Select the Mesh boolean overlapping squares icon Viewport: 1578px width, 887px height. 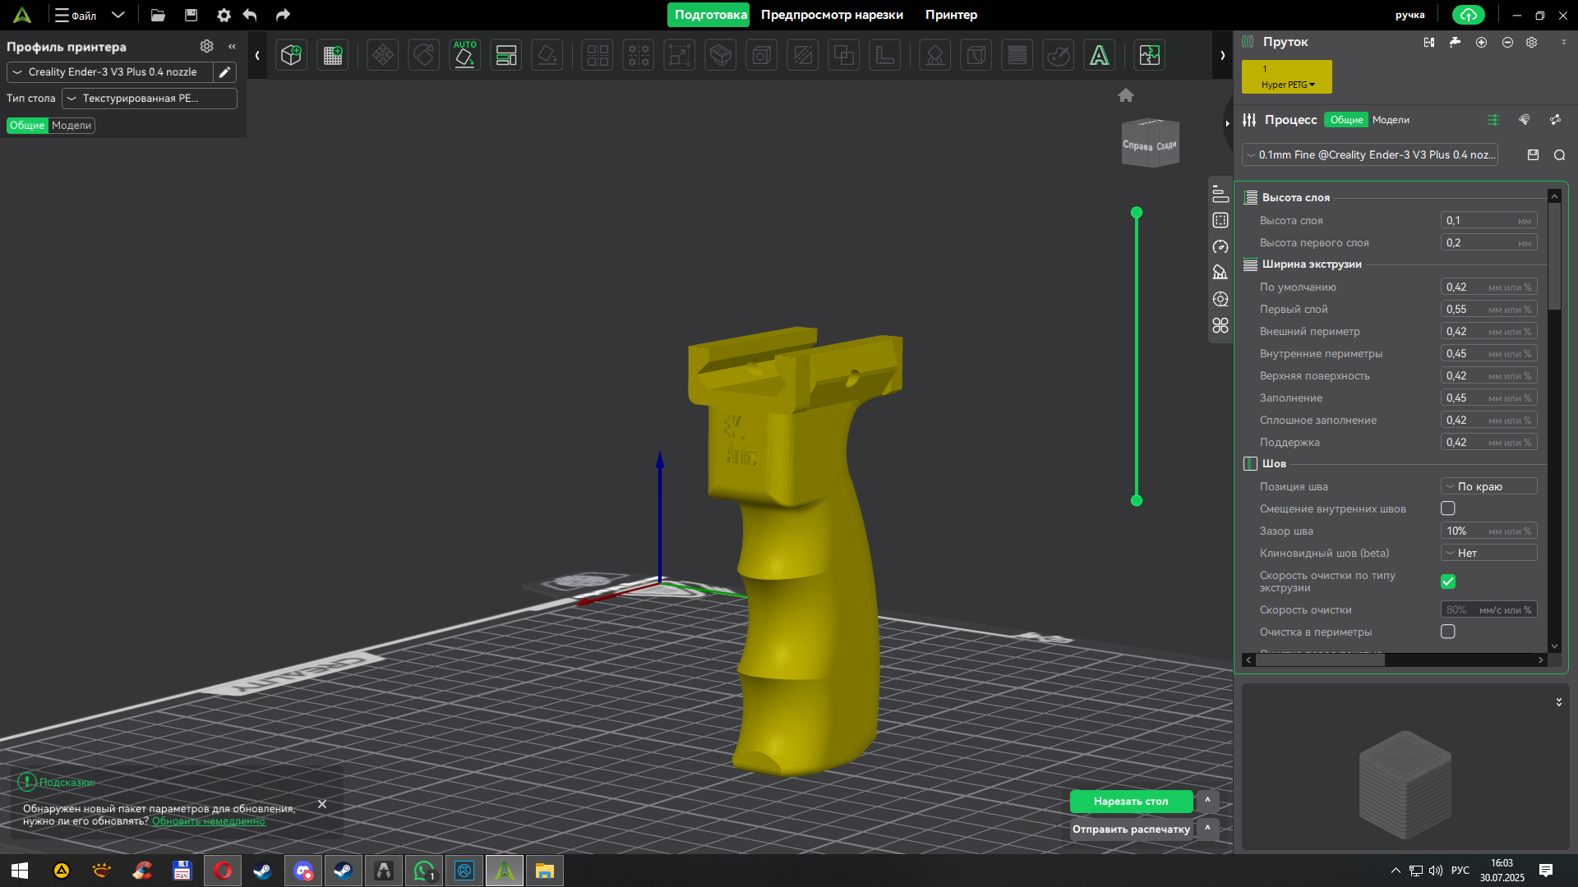[x=844, y=55]
